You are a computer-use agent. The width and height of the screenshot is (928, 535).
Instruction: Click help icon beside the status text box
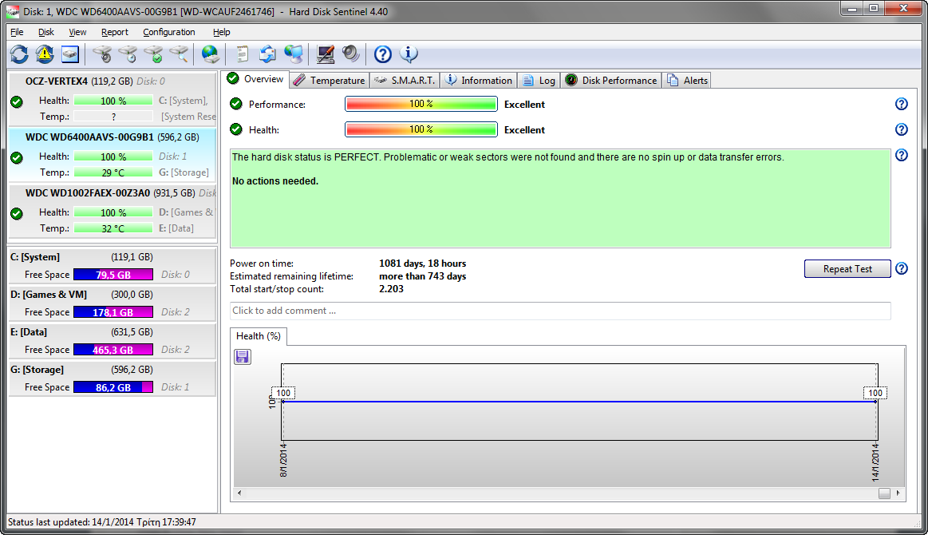point(902,155)
